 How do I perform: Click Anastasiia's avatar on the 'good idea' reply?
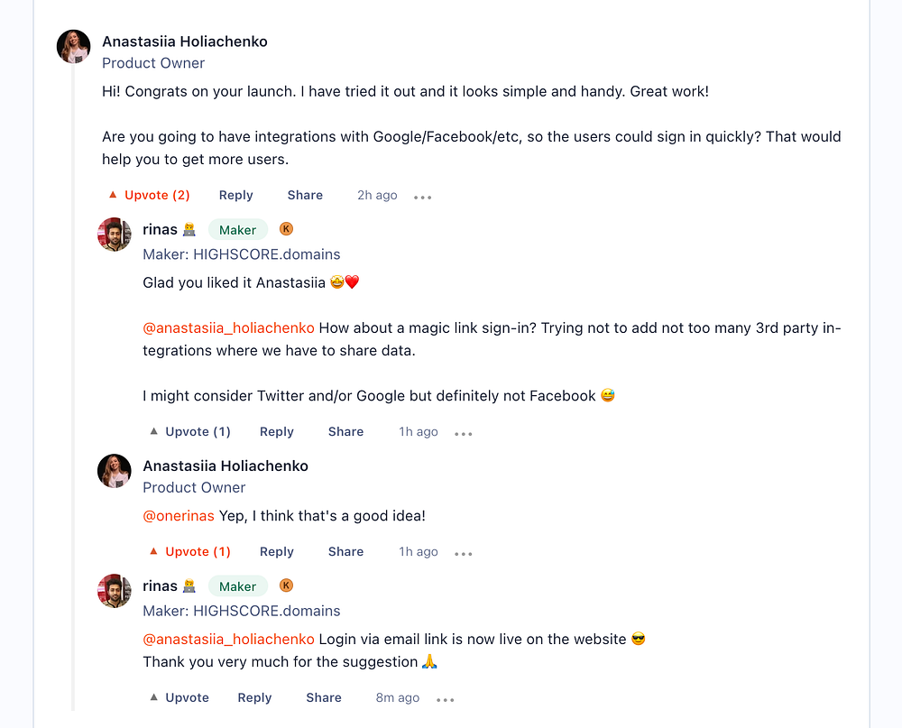tap(115, 471)
